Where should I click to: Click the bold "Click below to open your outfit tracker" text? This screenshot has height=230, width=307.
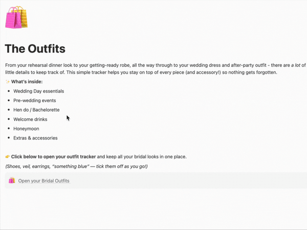[x=52, y=156]
